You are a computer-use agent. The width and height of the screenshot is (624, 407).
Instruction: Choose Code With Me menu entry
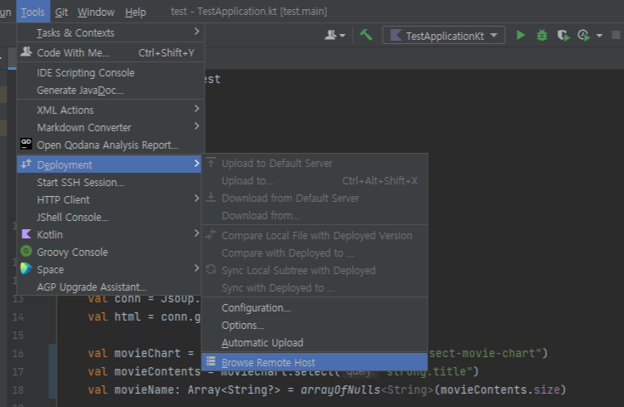[110, 52]
